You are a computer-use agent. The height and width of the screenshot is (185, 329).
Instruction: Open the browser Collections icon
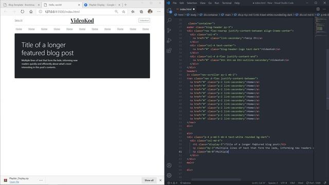pyautogui.click(x=141, y=12)
